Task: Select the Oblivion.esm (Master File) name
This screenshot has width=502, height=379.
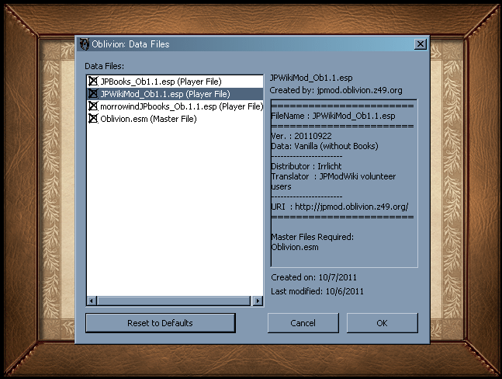Action: 148,119
